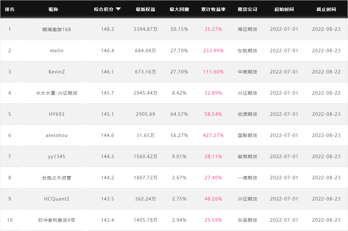348x231 pixels.
Task: Open trader 合抱之木资管
Action: pyautogui.click(x=57, y=178)
